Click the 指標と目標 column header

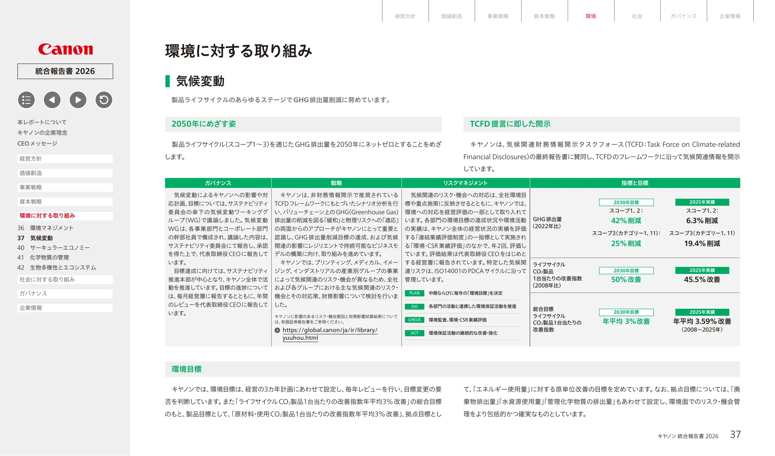click(635, 183)
